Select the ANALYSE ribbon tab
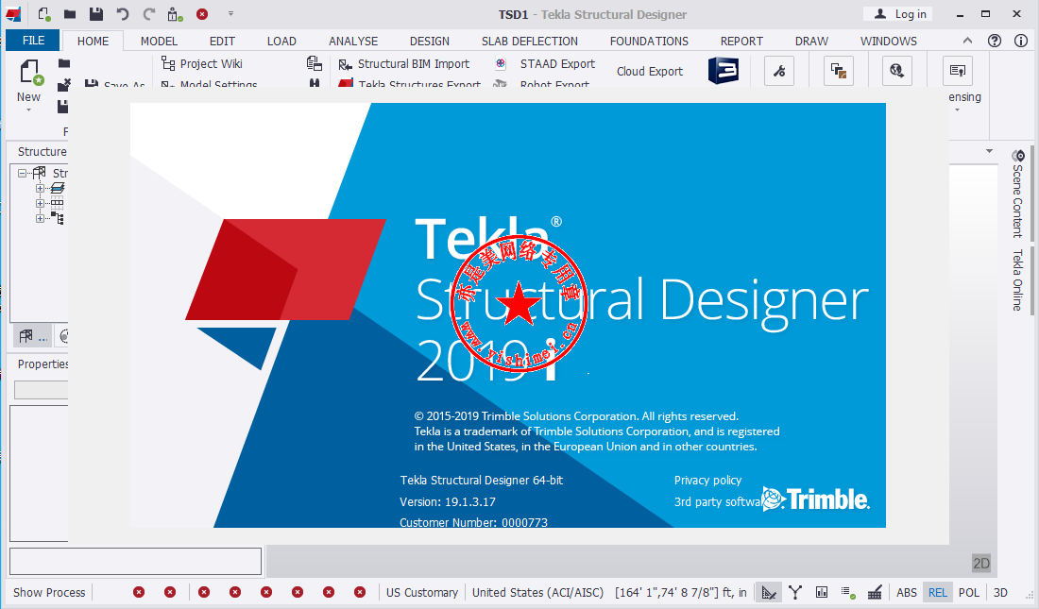1039x609 pixels. pos(353,42)
